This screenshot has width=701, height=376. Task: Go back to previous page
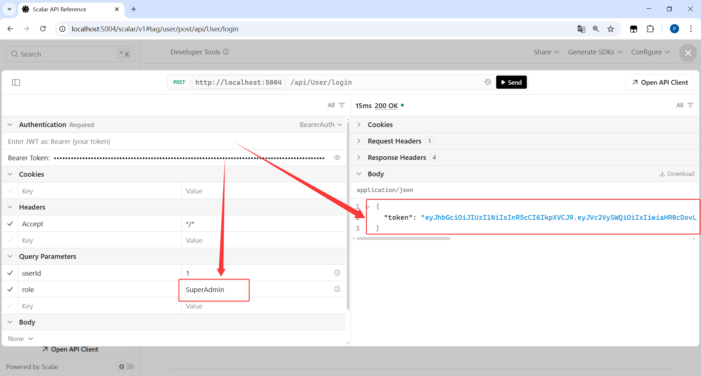10,29
